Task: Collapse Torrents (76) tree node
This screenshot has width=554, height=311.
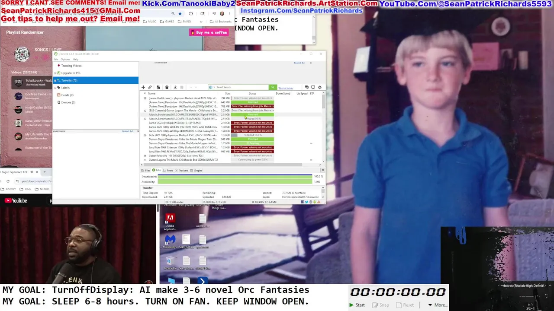Action: [55, 80]
